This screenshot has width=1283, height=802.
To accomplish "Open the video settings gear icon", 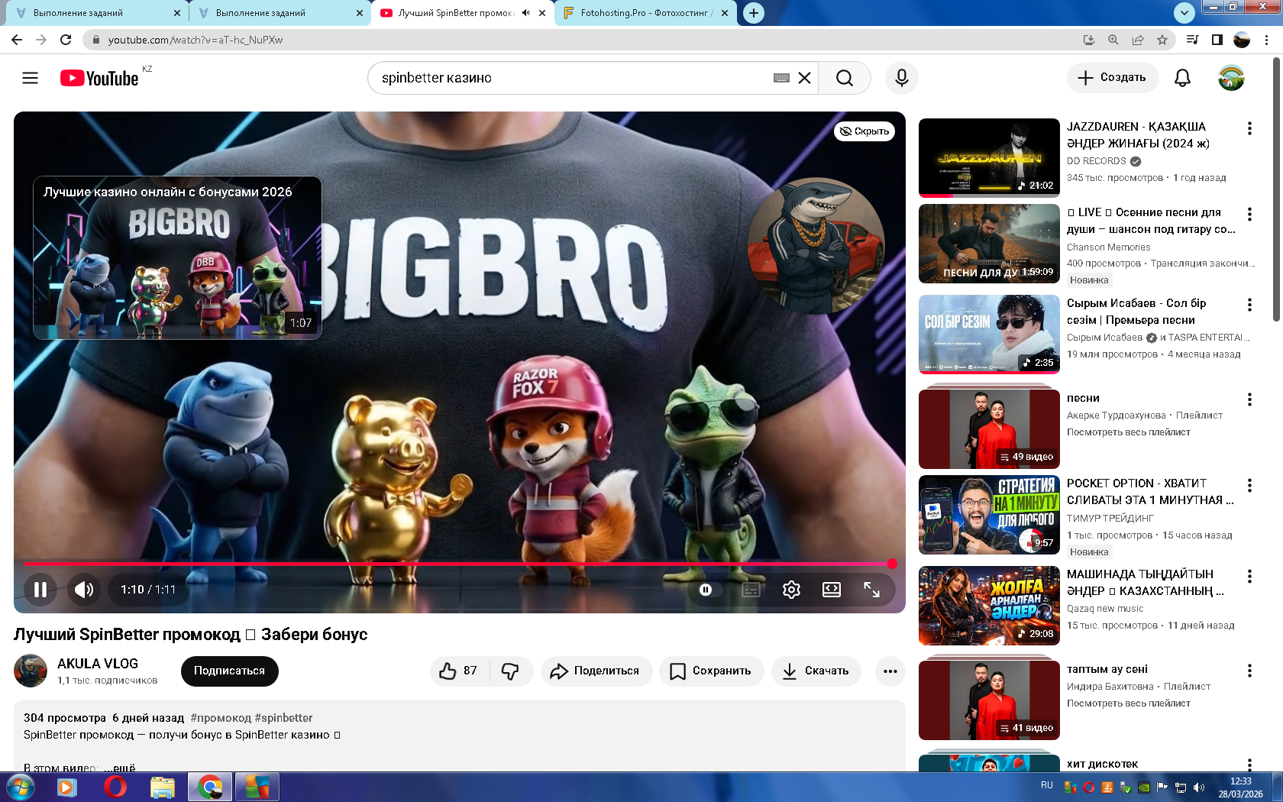I will pyautogui.click(x=791, y=590).
